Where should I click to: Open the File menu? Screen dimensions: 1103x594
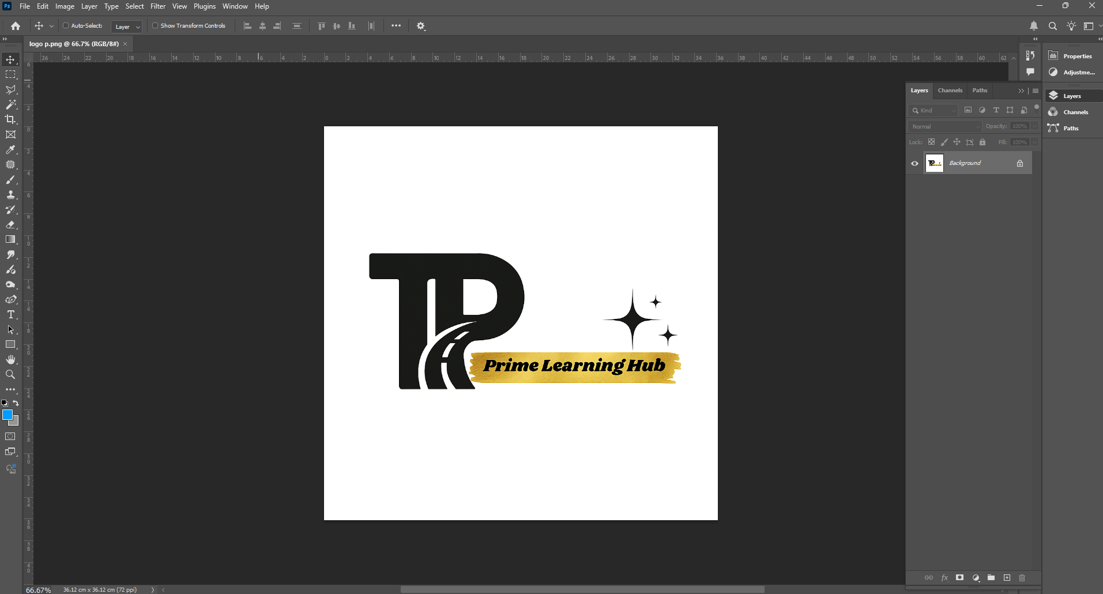[x=25, y=6]
